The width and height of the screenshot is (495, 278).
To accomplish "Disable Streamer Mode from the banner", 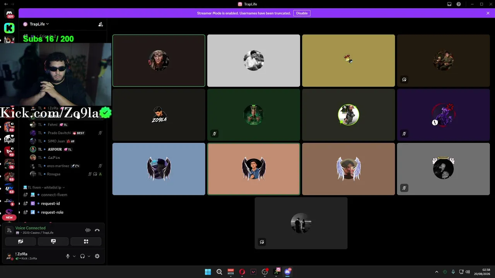I will coord(302,13).
